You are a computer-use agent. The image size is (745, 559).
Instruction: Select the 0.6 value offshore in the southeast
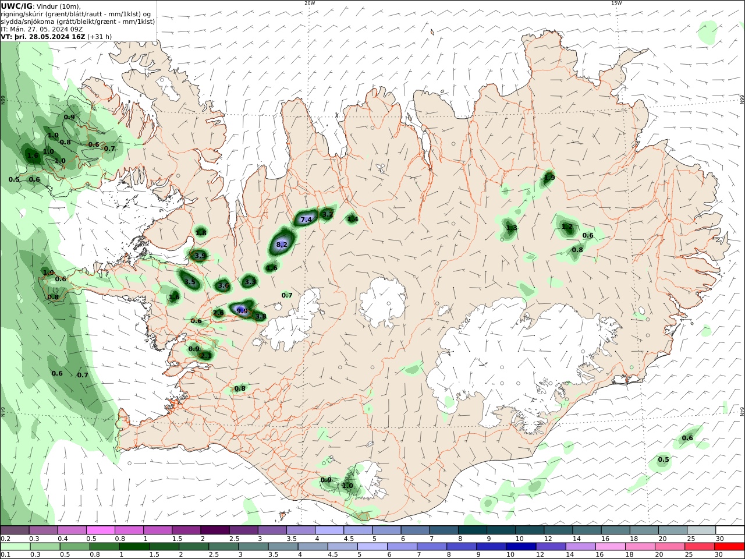pyautogui.click(x=687, y=438)
